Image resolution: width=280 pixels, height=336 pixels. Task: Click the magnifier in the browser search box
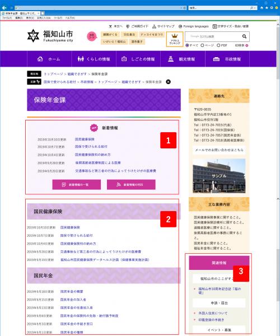[252, 8]
